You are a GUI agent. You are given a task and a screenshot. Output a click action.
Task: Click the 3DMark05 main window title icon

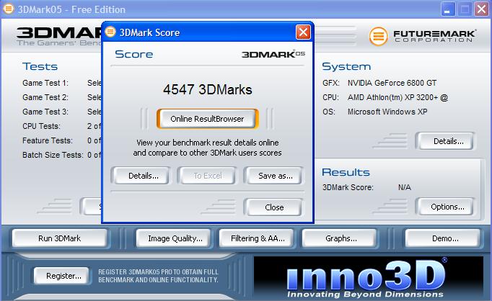(9, 9)
